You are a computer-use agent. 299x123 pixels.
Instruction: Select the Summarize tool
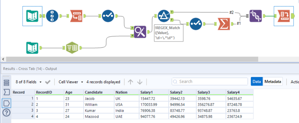pos(224,24)
